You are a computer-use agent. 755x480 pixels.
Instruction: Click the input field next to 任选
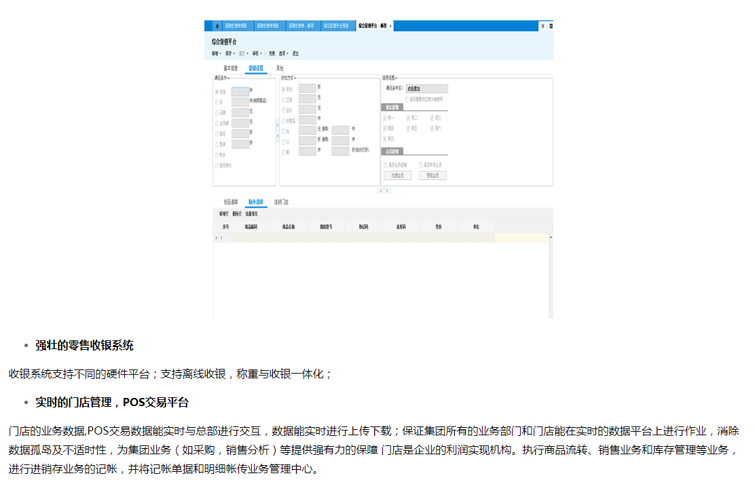[x=240, y=90]
